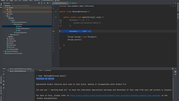The image size is (179, 101).
Task: Expand the resources folder
Action: coord(9,35)
